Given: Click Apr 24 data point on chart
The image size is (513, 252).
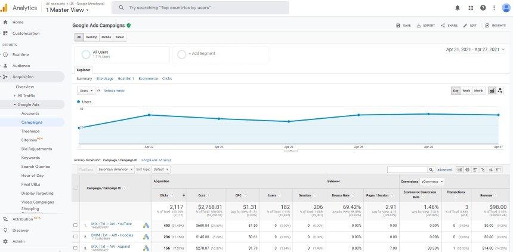Looking at the screenshot, I should tap(289, 121).
